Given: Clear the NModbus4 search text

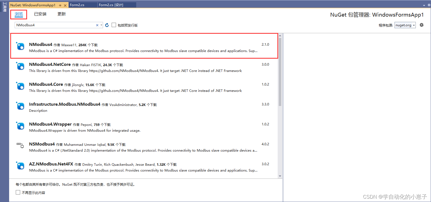Looking at the screenshot, I should coord(97,25).
